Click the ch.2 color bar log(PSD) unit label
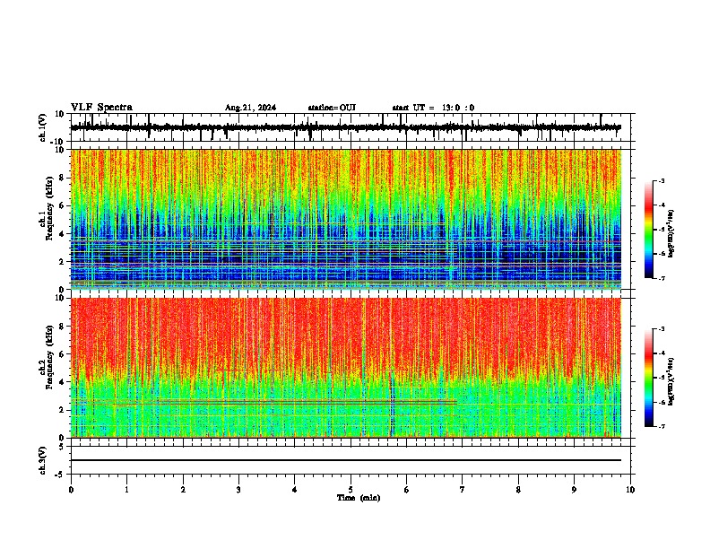 pos(671,382)
